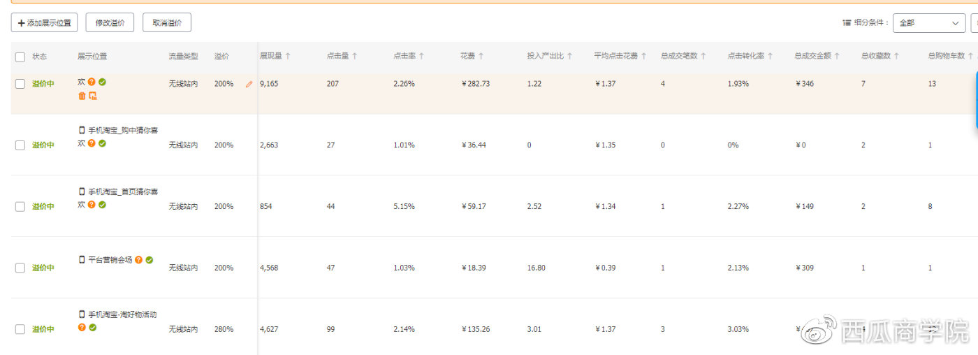Click the 取消溢价 button

click(167, 23)
